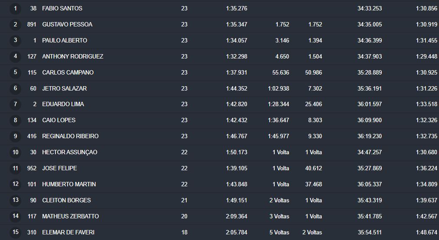This screenshot has width=439, height=240.
Task: Select position badge 10 in the standings
Action: (x=16, y=152)
